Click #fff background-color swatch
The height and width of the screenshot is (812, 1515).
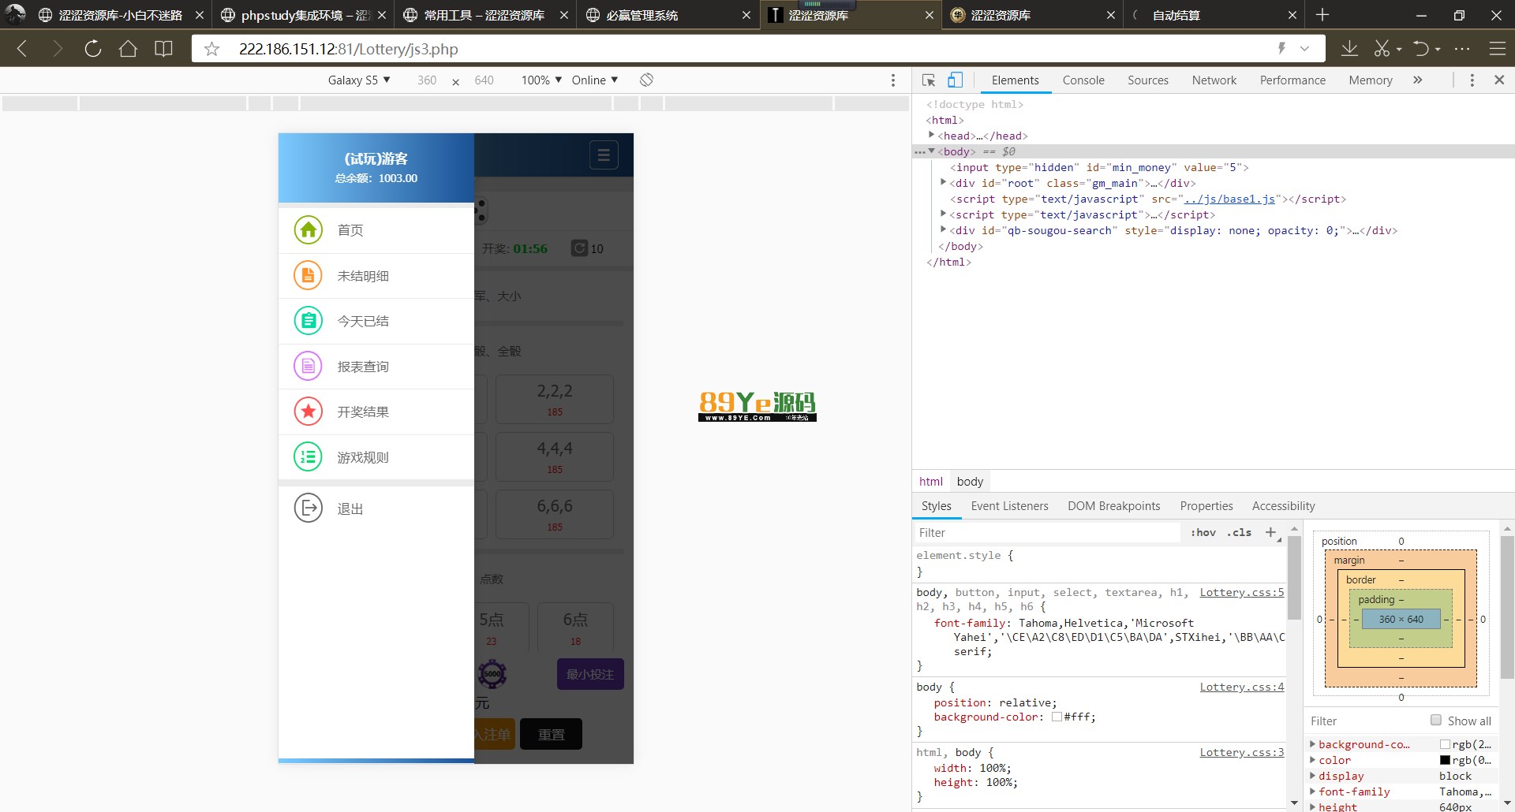(x=1057, y=717)
